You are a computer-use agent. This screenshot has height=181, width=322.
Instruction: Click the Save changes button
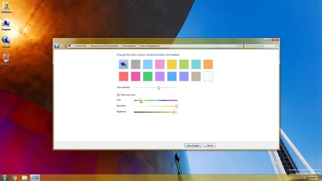[193, 145]
